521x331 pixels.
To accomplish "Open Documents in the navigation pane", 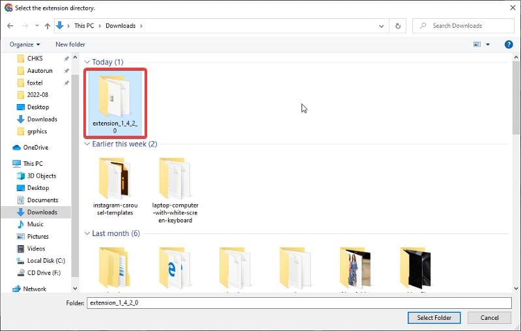I will click(x=42, y=200).
